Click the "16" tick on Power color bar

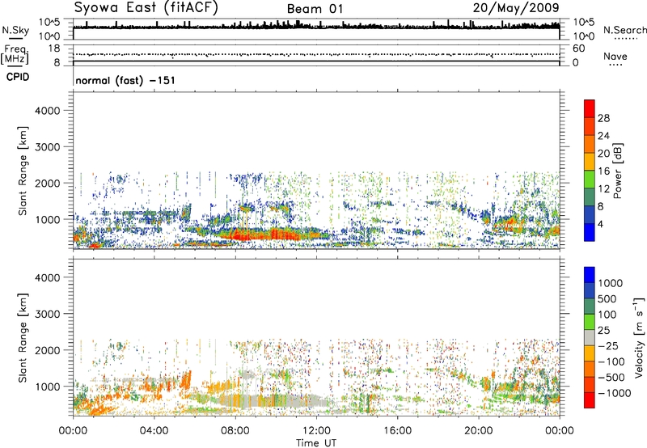603,171
